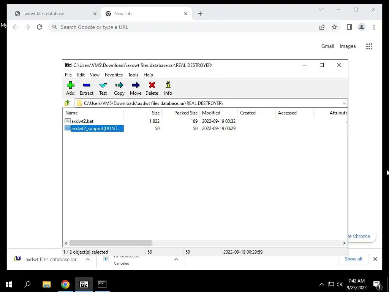The image size is (389, 292).
Task: Open the Windows Start menu
Action: 9,284
